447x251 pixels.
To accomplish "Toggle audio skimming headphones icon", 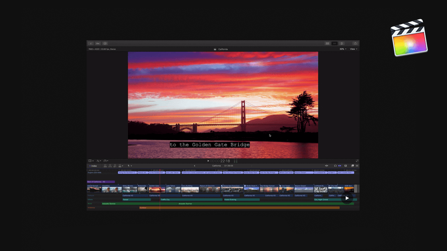I will (335, 166).
